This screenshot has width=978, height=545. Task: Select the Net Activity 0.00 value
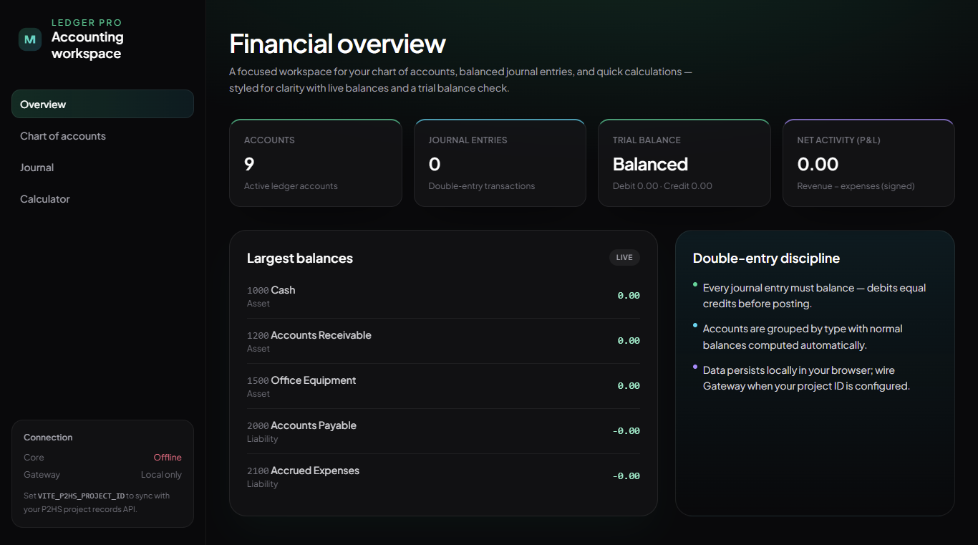pos(818,164)
